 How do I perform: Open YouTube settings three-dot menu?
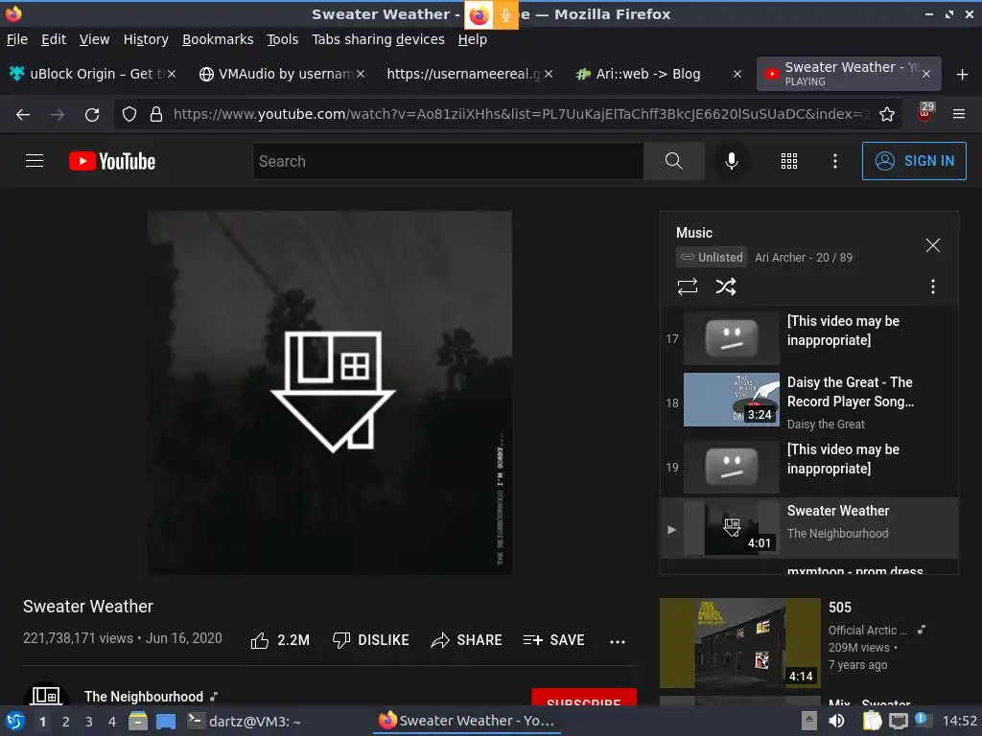(x=835, y=161)
